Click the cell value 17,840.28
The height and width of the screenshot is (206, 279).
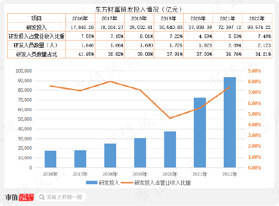click(82, 27)
